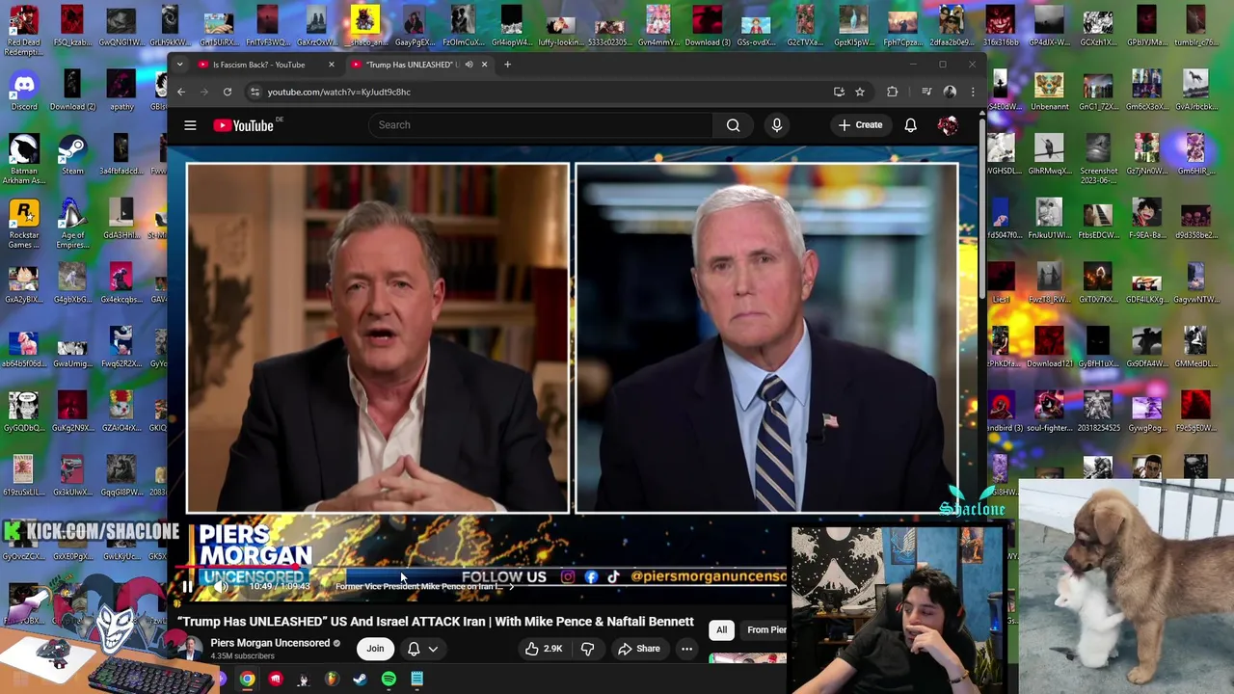Image resolution: width=1234 pixels, height=694 pixels.
Task: Reload the page in Chrome
Action: [228, 92]
